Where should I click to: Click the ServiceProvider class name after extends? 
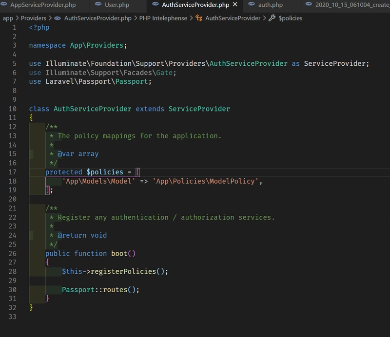tap(199, 109)
